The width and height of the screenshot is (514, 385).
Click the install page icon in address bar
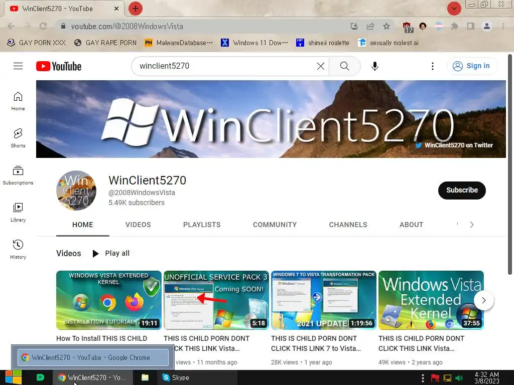pos(354,26)
